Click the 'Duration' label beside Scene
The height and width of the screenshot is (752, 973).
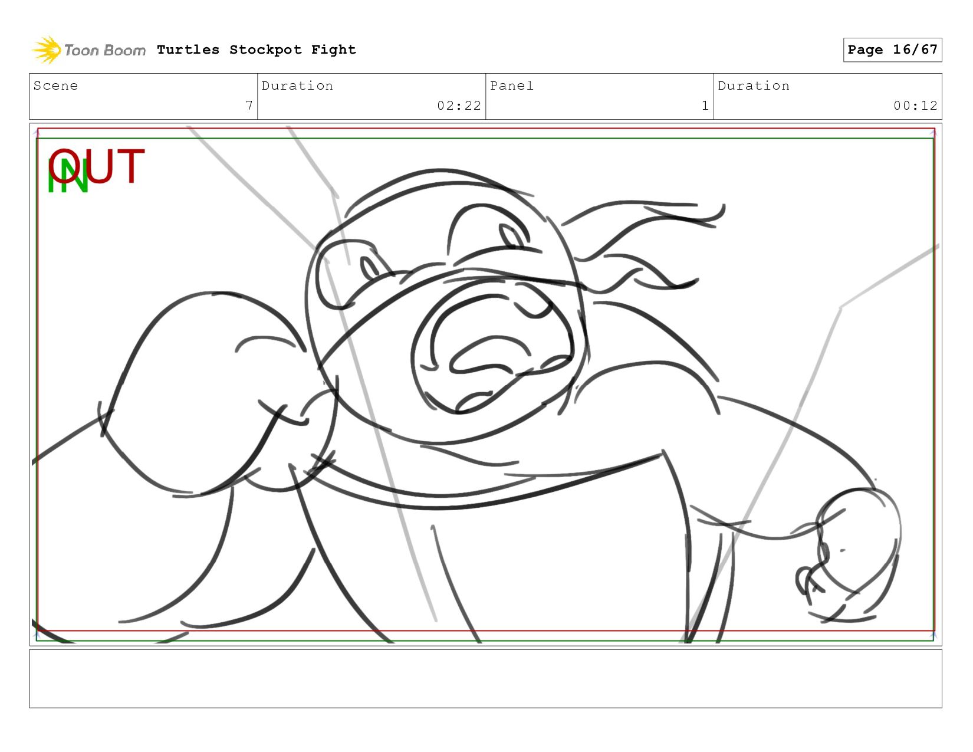(x=297, y=86)
